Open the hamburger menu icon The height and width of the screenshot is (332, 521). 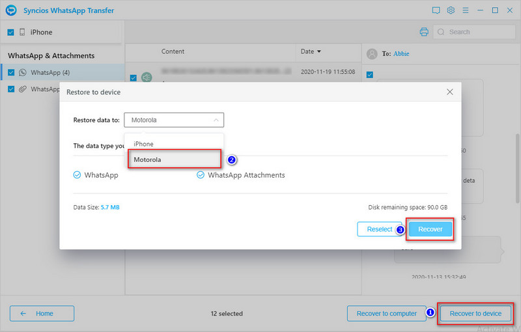tap(466, 10)
